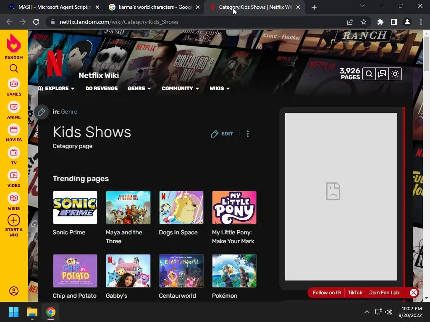Toggle the light/dark theme sun icon
This screenshot has height=322, width=430.
395,74
